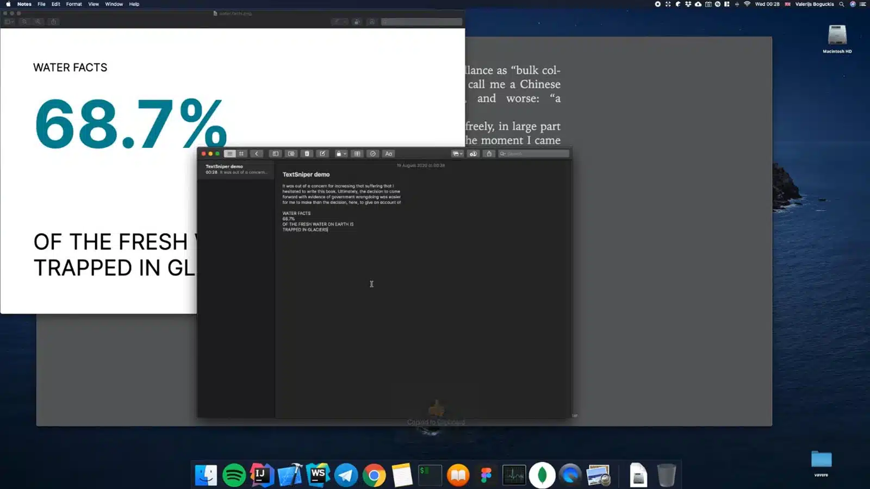Add people to collaborate on the note

(x=473, y=154)
